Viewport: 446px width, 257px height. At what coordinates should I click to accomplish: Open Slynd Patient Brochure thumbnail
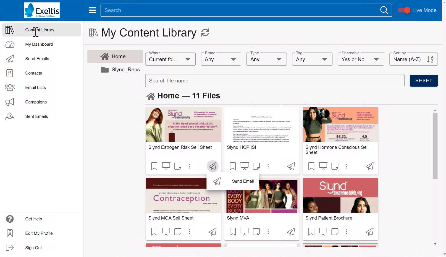tap(340, 195)
